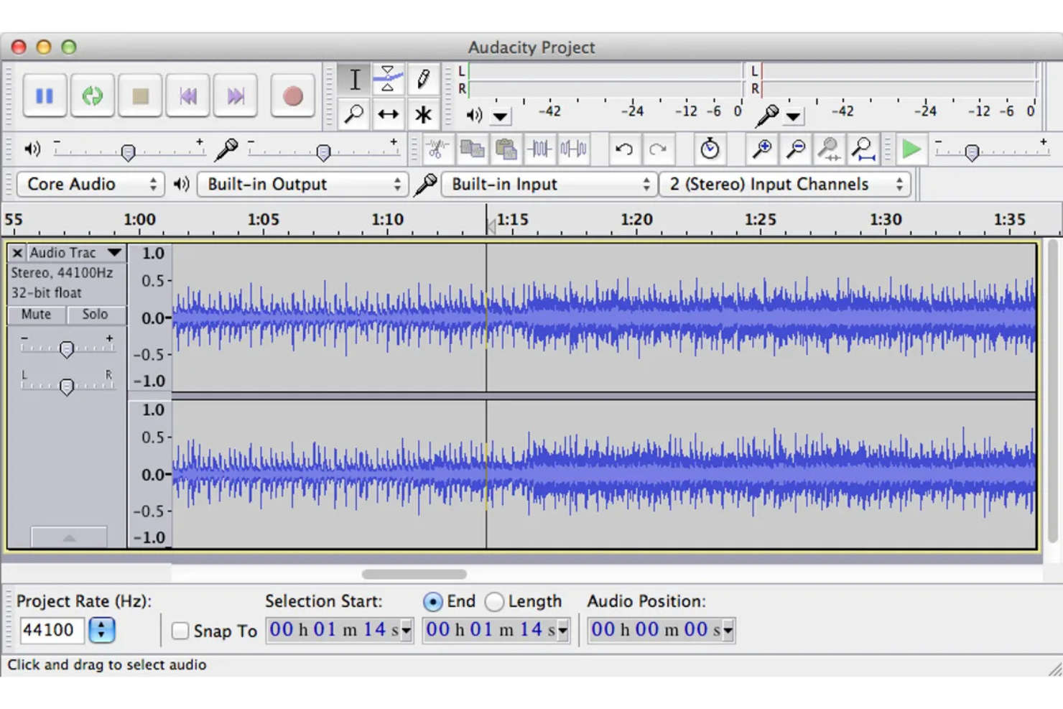Skip to End of the track
Image resolution: width=1063 pixels, height=709 pixels.
coord(236,96)
